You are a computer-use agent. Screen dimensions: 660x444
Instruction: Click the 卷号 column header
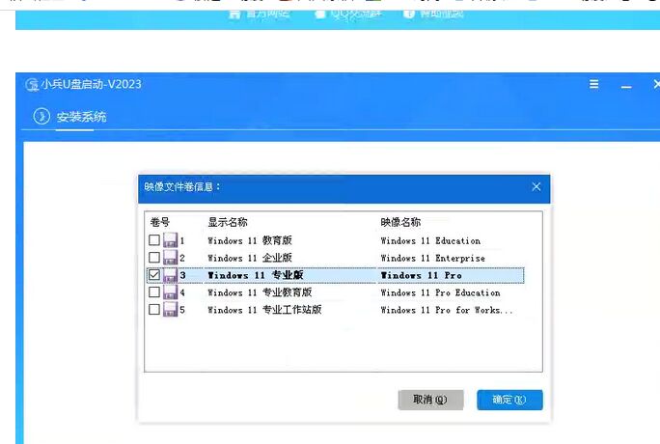160,222
